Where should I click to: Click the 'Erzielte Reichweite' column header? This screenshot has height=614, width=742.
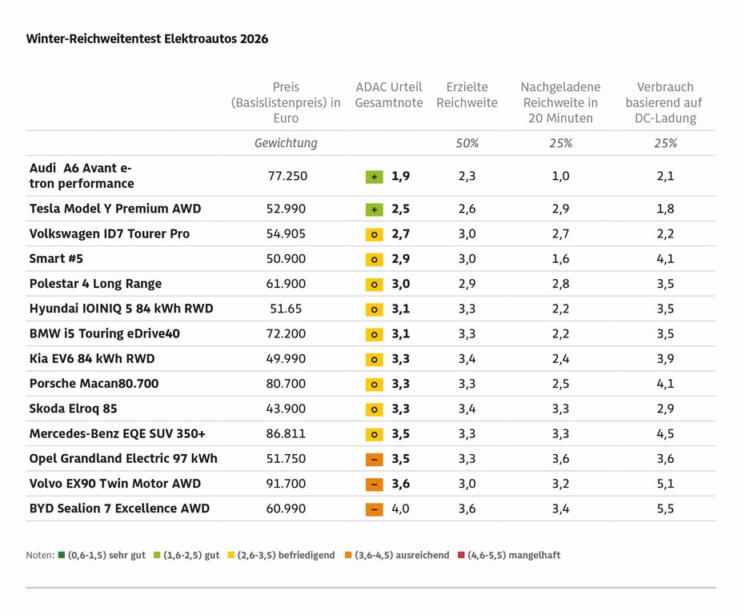point(467,95)
